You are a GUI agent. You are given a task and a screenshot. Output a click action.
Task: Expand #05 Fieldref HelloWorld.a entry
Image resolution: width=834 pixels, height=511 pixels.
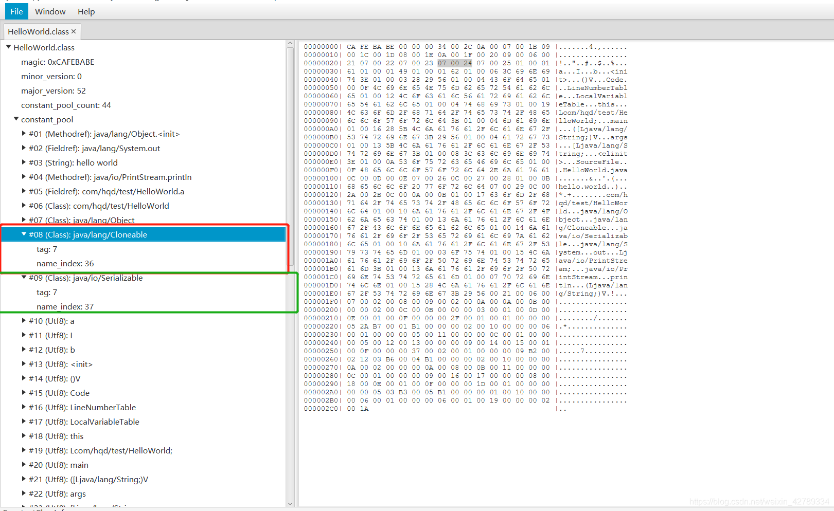24,191
